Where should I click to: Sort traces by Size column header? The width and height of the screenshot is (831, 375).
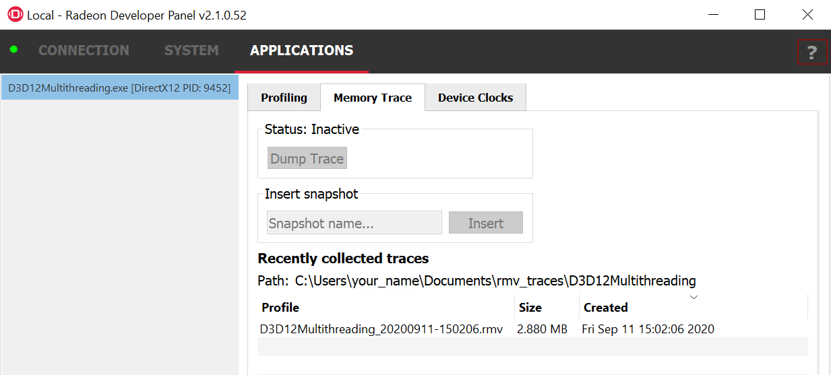530,308
